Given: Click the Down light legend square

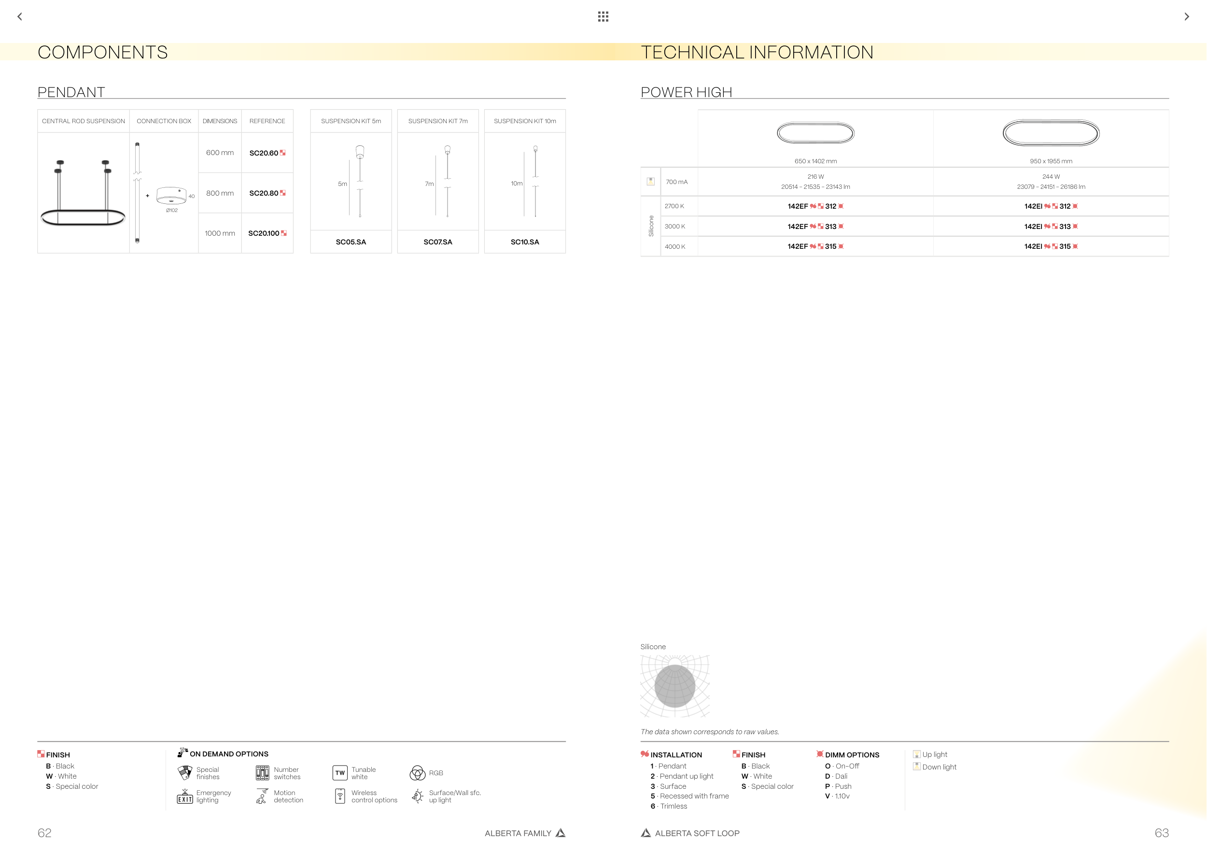Looking at the screenshot, I should pyautogui.click(x=917, y=766).
